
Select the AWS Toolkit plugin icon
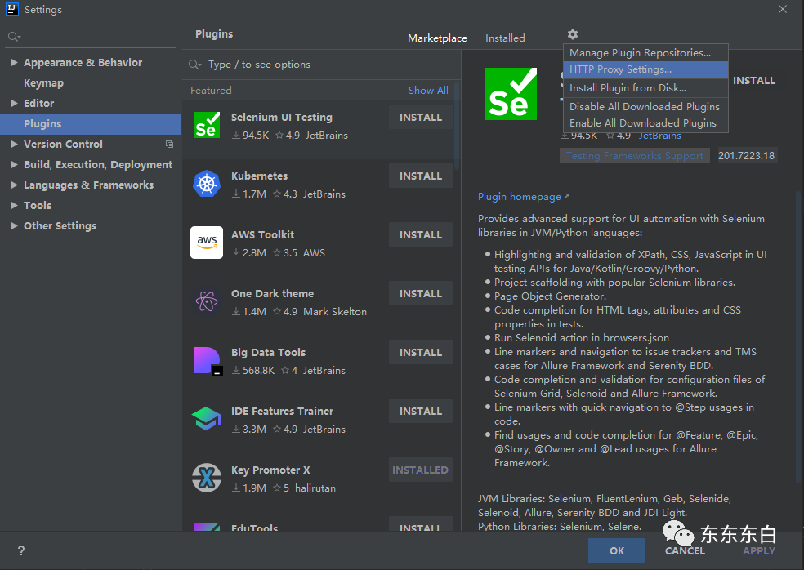click(207, 243)
